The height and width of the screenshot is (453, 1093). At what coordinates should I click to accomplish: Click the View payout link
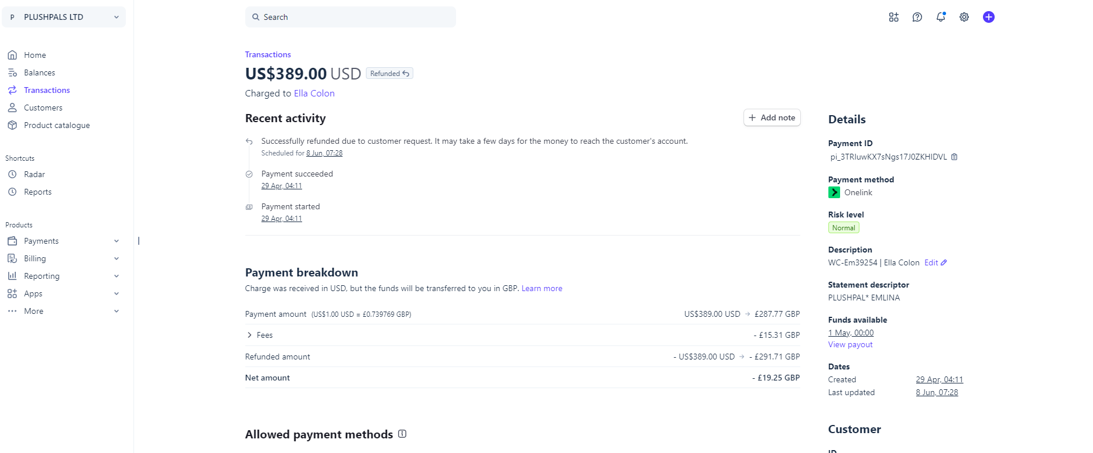tap(850, 344)
